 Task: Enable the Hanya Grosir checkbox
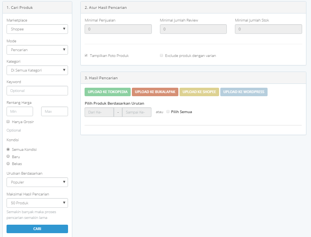tap(8, 122)
